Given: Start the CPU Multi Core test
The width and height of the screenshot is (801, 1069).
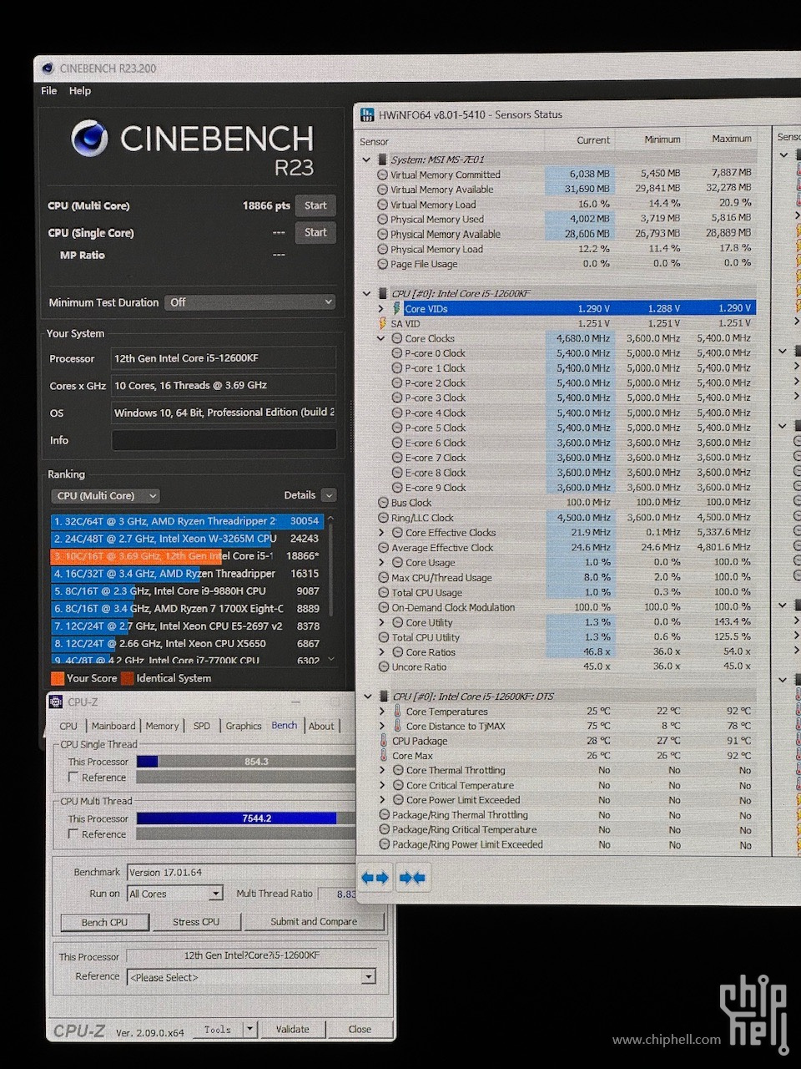Looking at the screenshot, I should (x=315, y=205).
